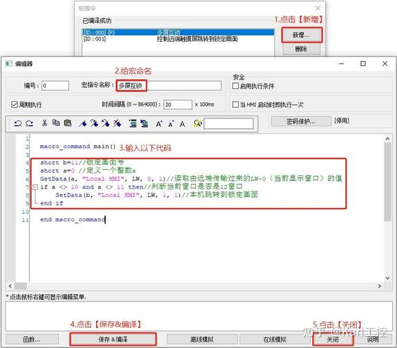Maximize the 编辑器 window

click(x=363, y=64)
